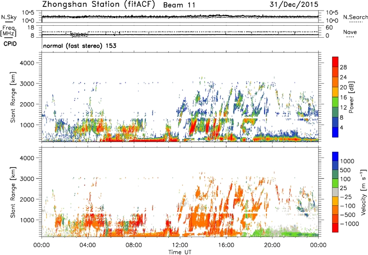Screen dimensions: 368x255
Task: Click the '-25' velocity colorbar label
Action: tap(346, 197)
